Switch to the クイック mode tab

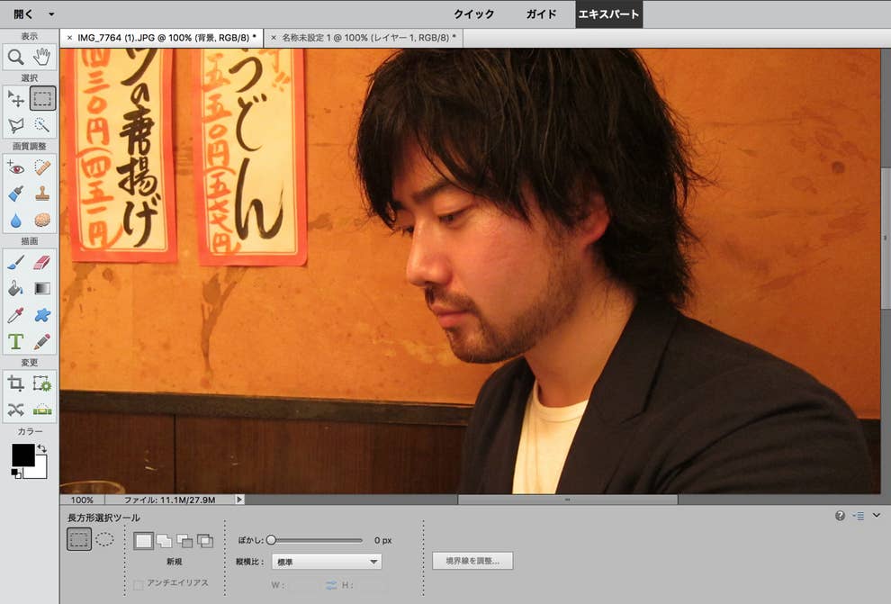coord(473,14)
